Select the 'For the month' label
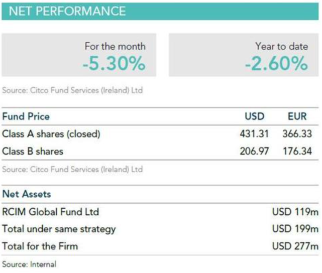 (x=115, y=47)
